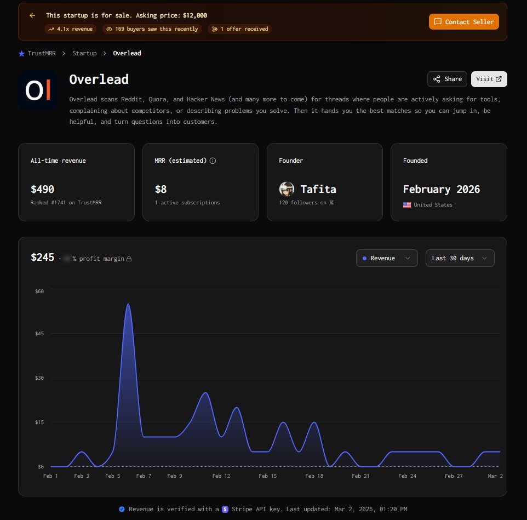This screenshot has width=527, height=520.
Task: Click the Mar 2 chart axis label
Action: tap(495, 476)
